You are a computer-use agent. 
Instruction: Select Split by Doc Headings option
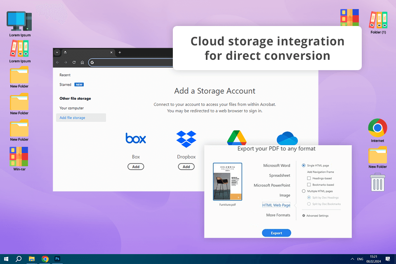(x=309, y=198)
